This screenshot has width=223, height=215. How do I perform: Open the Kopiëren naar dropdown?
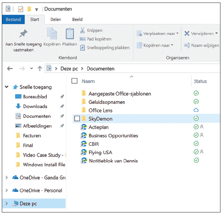[172, 45]
